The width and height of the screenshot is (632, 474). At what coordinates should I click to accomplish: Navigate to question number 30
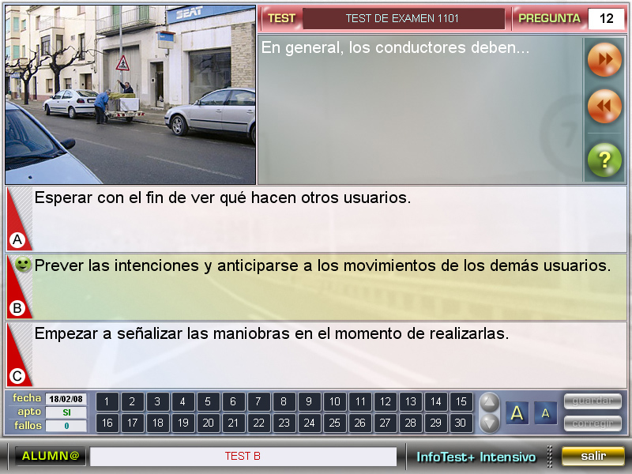[x=461, y=423]
